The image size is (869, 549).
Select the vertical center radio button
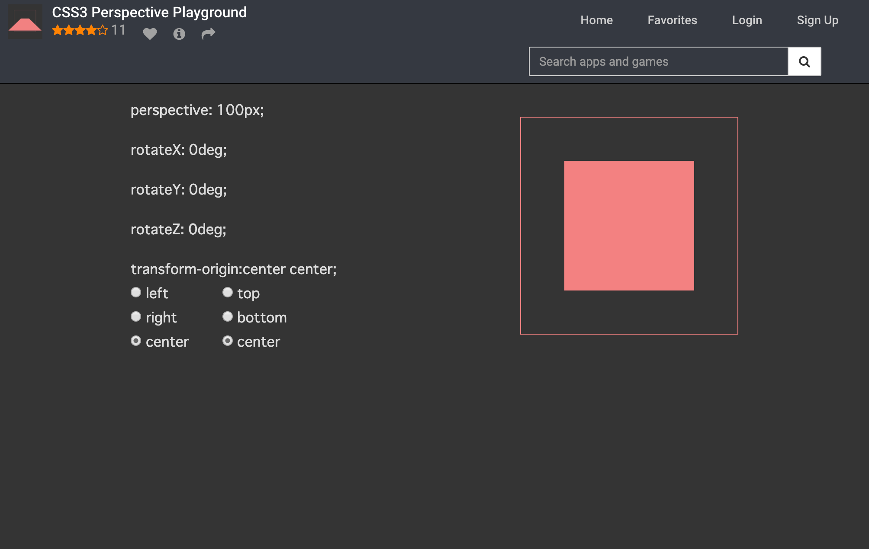coord(228,341)
